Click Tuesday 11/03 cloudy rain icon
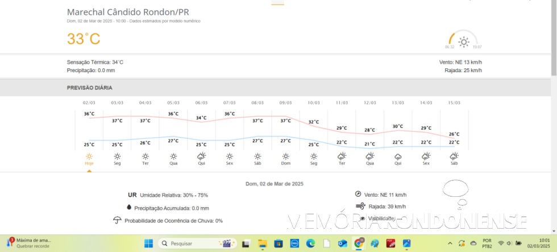This screenshot has width=557, height=252. (x=342, y=156)
